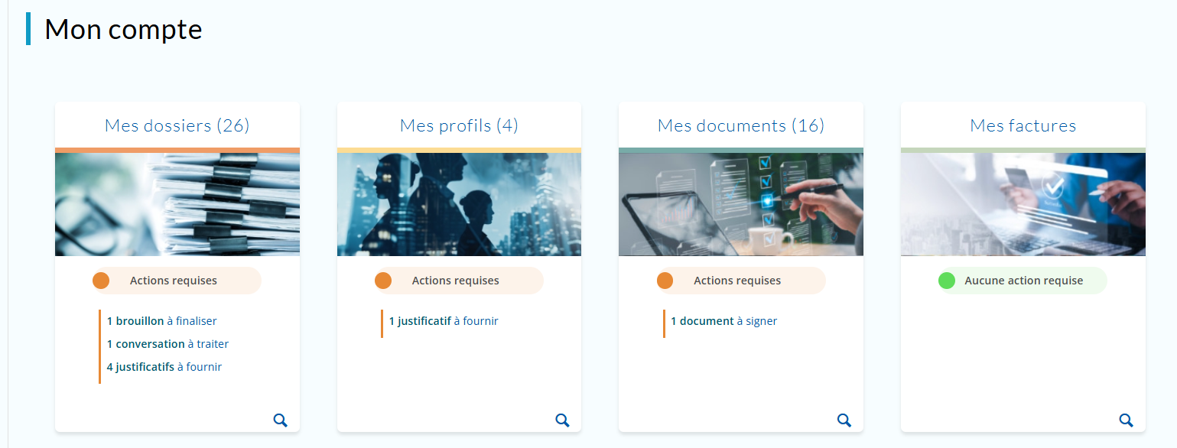Screen dimensions: 1177x448
Task: Open the Mes factures heading
Action: [x=1023, y=125]
